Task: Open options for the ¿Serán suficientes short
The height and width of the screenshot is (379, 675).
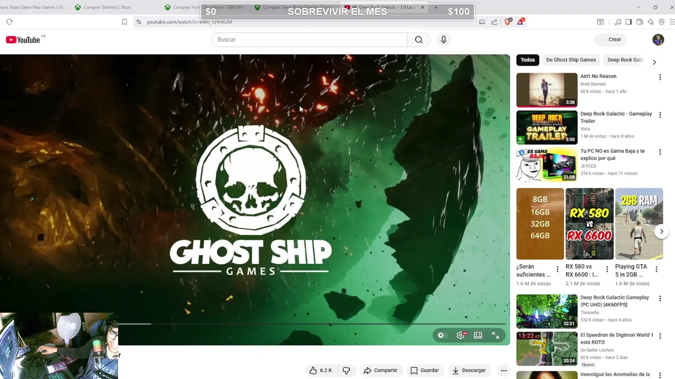Action: click(557, 270)
